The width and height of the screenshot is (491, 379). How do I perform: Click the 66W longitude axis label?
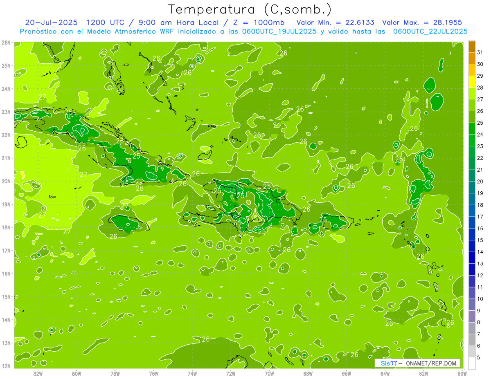tap(347, 373)
